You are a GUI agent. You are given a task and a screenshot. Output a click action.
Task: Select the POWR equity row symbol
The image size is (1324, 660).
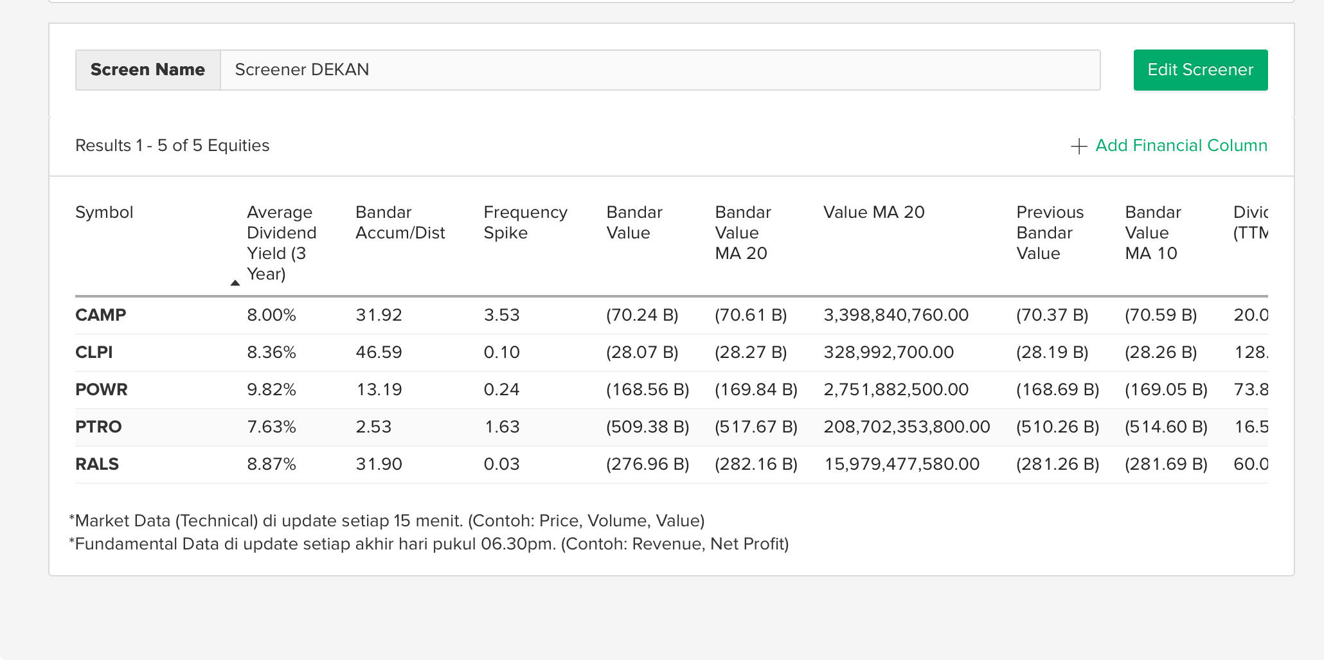pyautogui.click(x=101, y=389)
